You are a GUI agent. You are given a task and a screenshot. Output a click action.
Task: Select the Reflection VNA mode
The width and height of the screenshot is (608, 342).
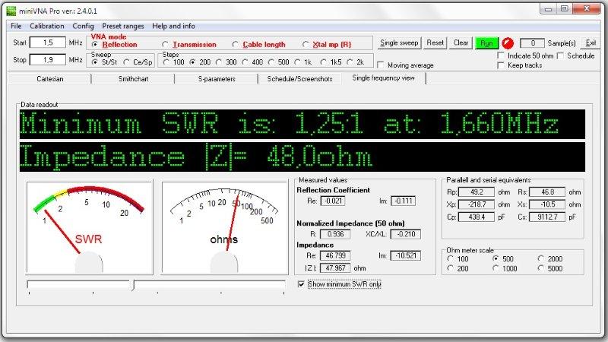tap(96, 45)
